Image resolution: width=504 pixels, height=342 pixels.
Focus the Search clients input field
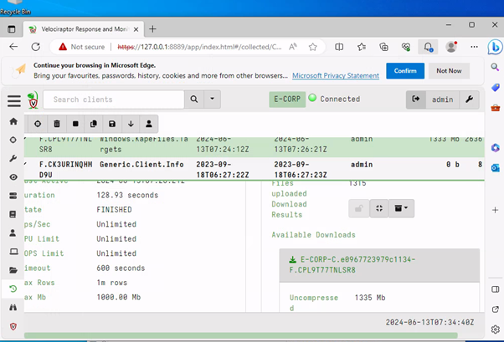point(114,100)
